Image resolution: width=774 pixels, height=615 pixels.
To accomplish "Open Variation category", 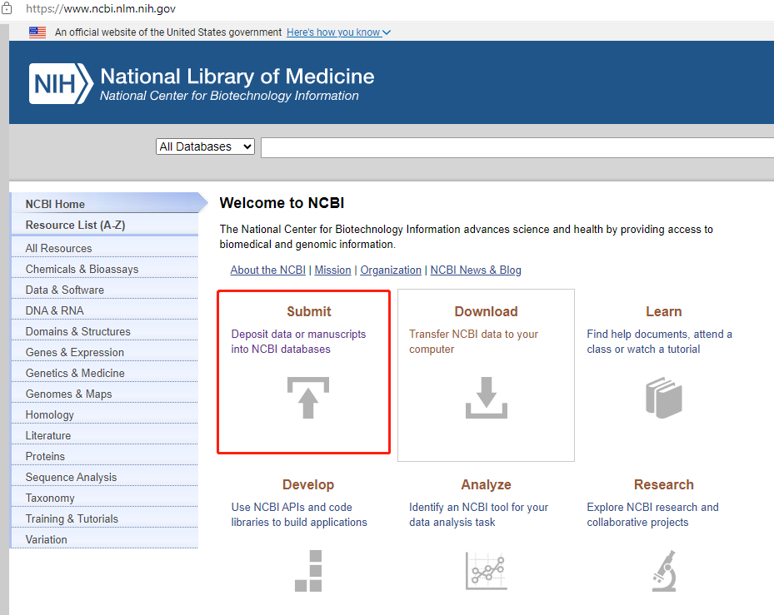I will [105, 539].
